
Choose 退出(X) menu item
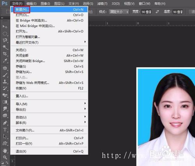click(49, 152)
